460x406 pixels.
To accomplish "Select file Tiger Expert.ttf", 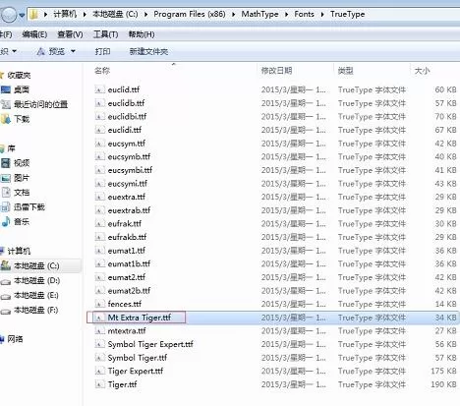I will point(136,371).
